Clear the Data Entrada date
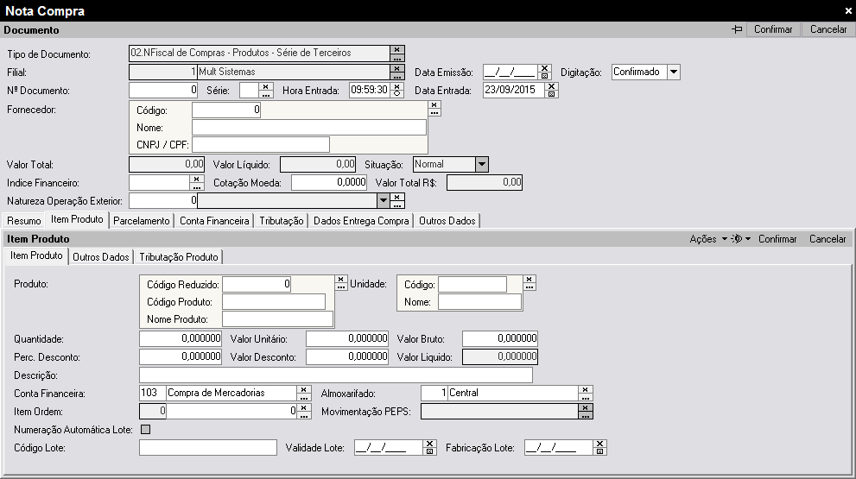 coord(551,86)
